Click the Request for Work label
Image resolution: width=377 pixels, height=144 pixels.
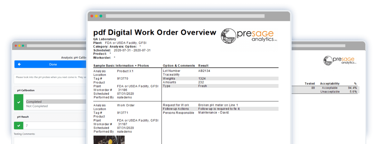[176, 105]
